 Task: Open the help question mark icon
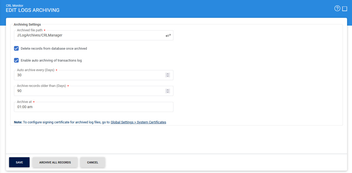pos(337,9)
